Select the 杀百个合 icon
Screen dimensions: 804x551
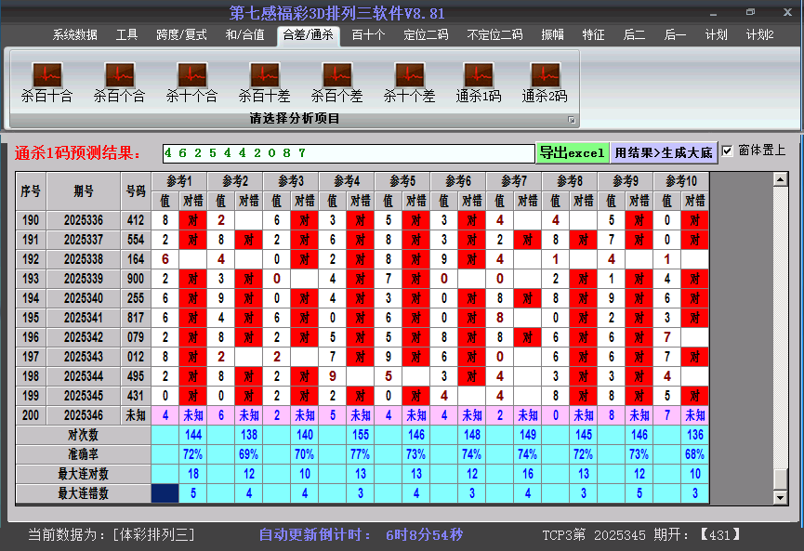[119, 75]
